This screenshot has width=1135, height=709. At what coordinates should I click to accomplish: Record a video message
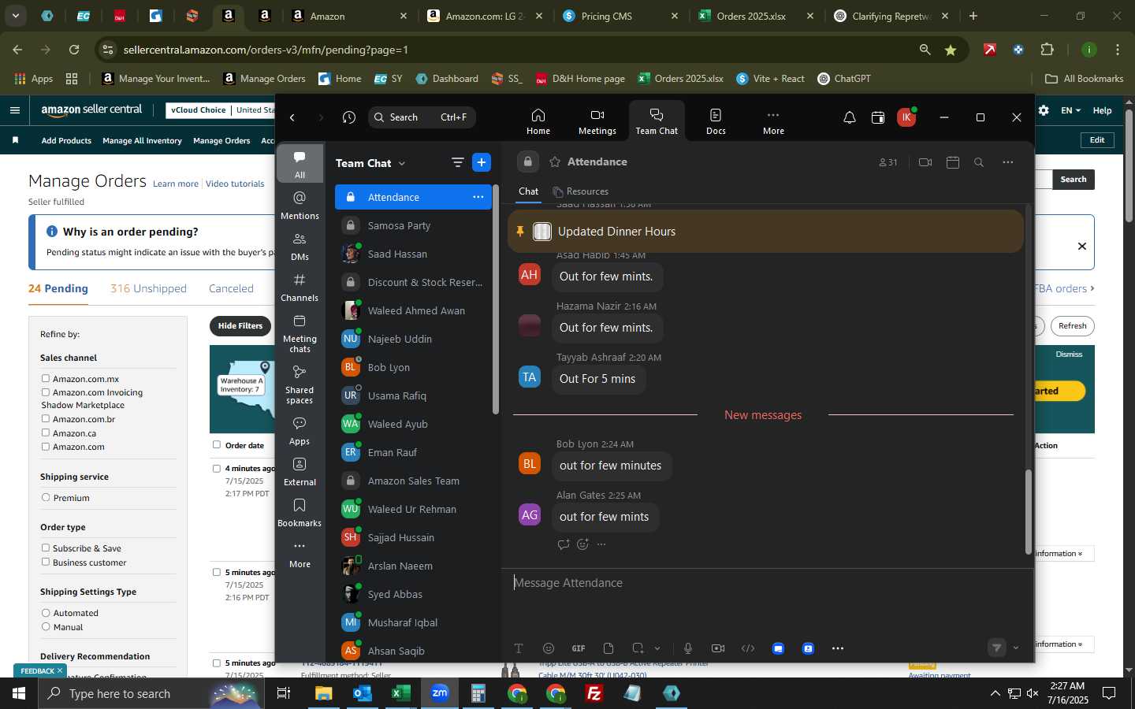pos(718,648)
